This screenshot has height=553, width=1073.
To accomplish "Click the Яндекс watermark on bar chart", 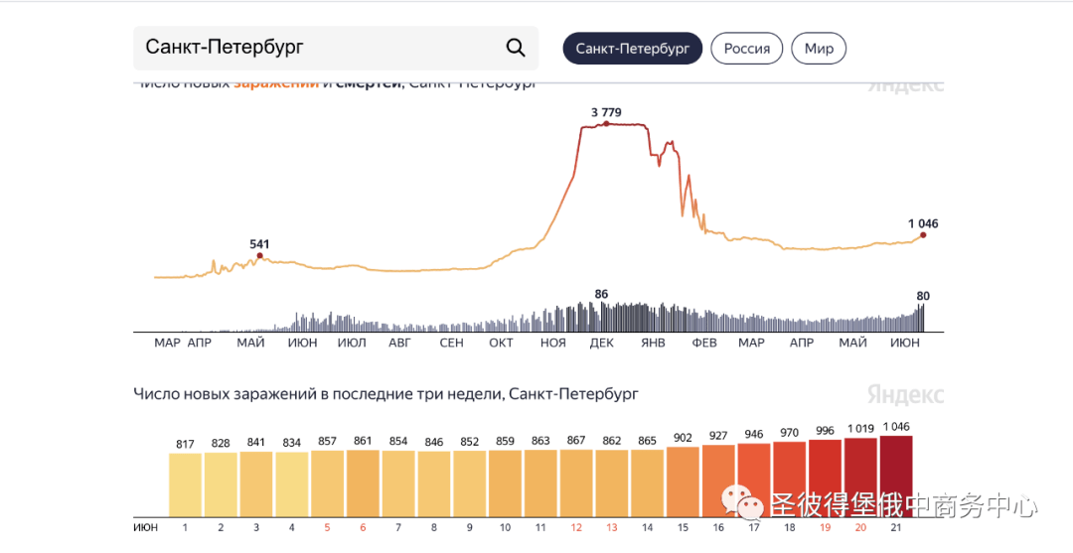I will tap(905, 394).
